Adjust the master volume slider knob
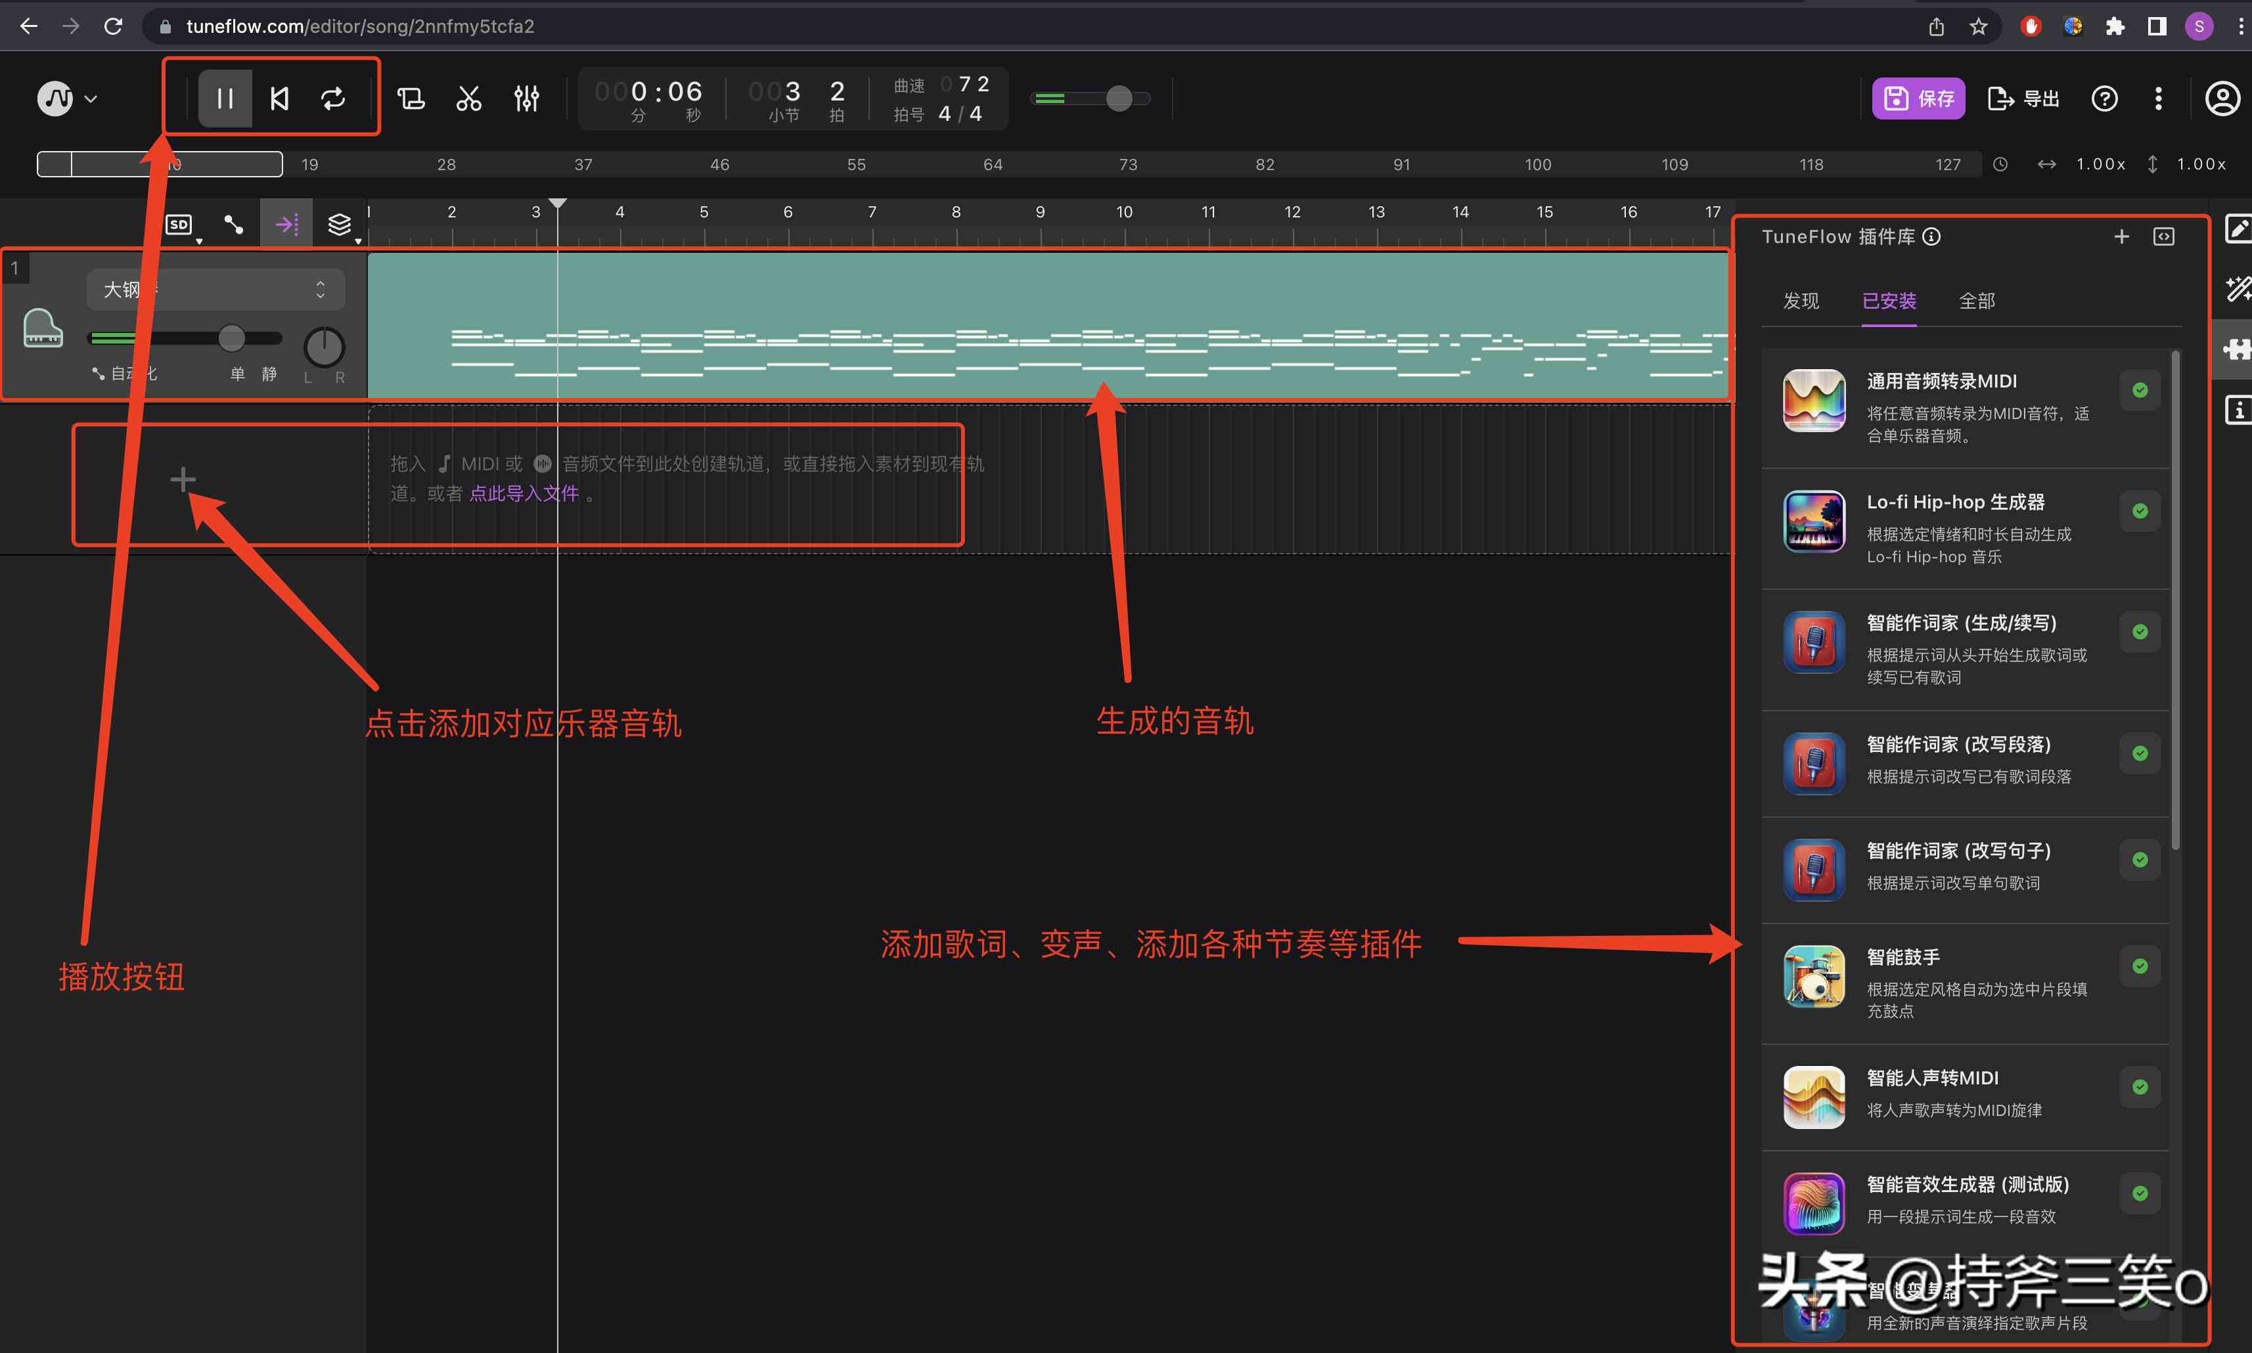Image resolution: width=2252 pixels, height=1353 pixels. 1119,98
